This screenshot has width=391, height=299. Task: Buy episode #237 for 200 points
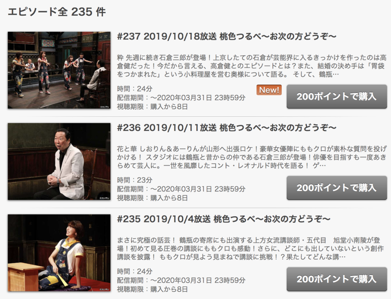[x=337, y=96]
